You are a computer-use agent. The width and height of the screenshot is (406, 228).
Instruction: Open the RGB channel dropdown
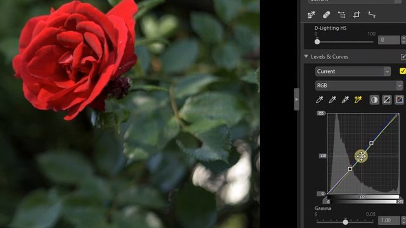pyautogui.click(x=359, y=85)
